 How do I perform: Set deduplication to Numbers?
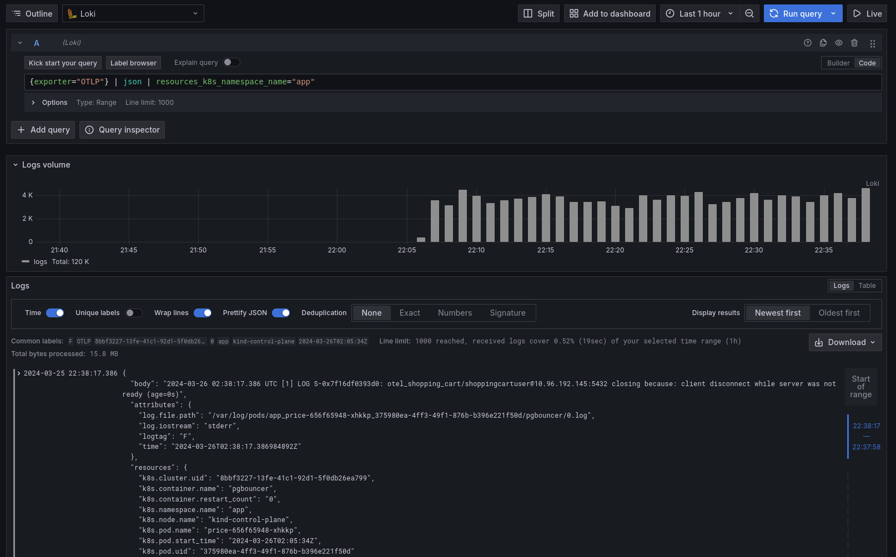click(455, 313)
